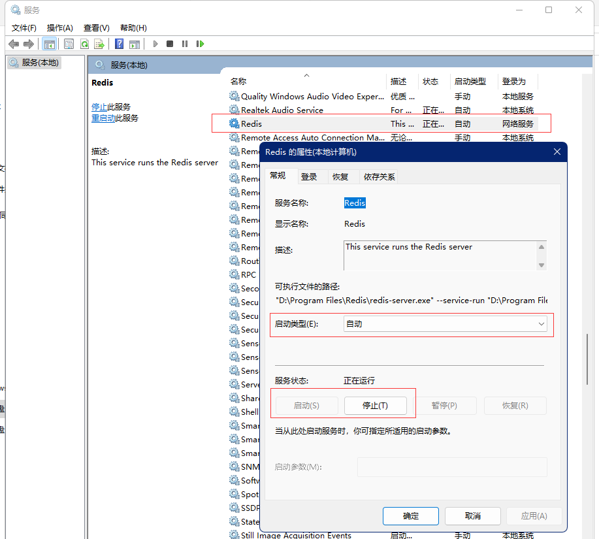
Task: Sort list by 状态 column header
Action: click(434, 82)
